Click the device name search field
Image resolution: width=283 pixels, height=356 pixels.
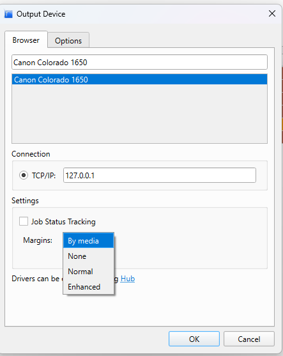tap(139, 62)
